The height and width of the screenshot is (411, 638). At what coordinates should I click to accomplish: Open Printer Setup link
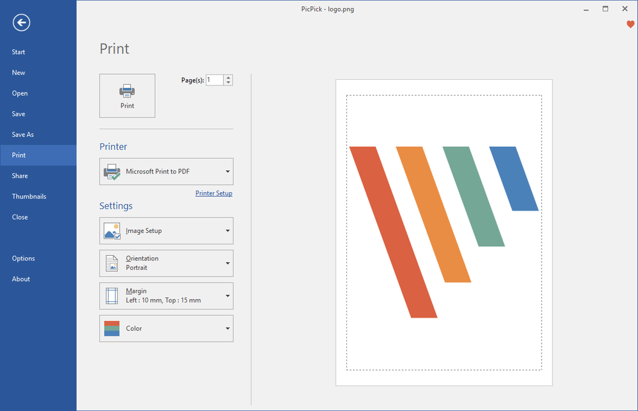(x=214, y=193)
